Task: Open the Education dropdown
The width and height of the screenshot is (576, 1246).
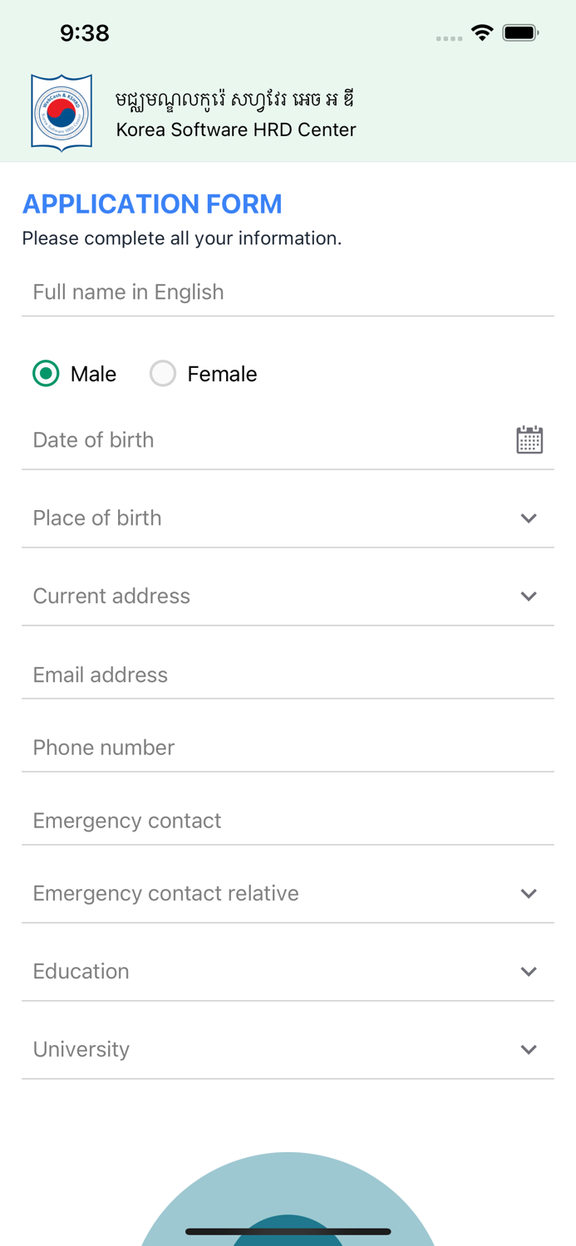Action: click(x=529, y=971)
